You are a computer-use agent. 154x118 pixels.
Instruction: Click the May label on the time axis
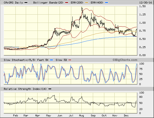point(48,116)
